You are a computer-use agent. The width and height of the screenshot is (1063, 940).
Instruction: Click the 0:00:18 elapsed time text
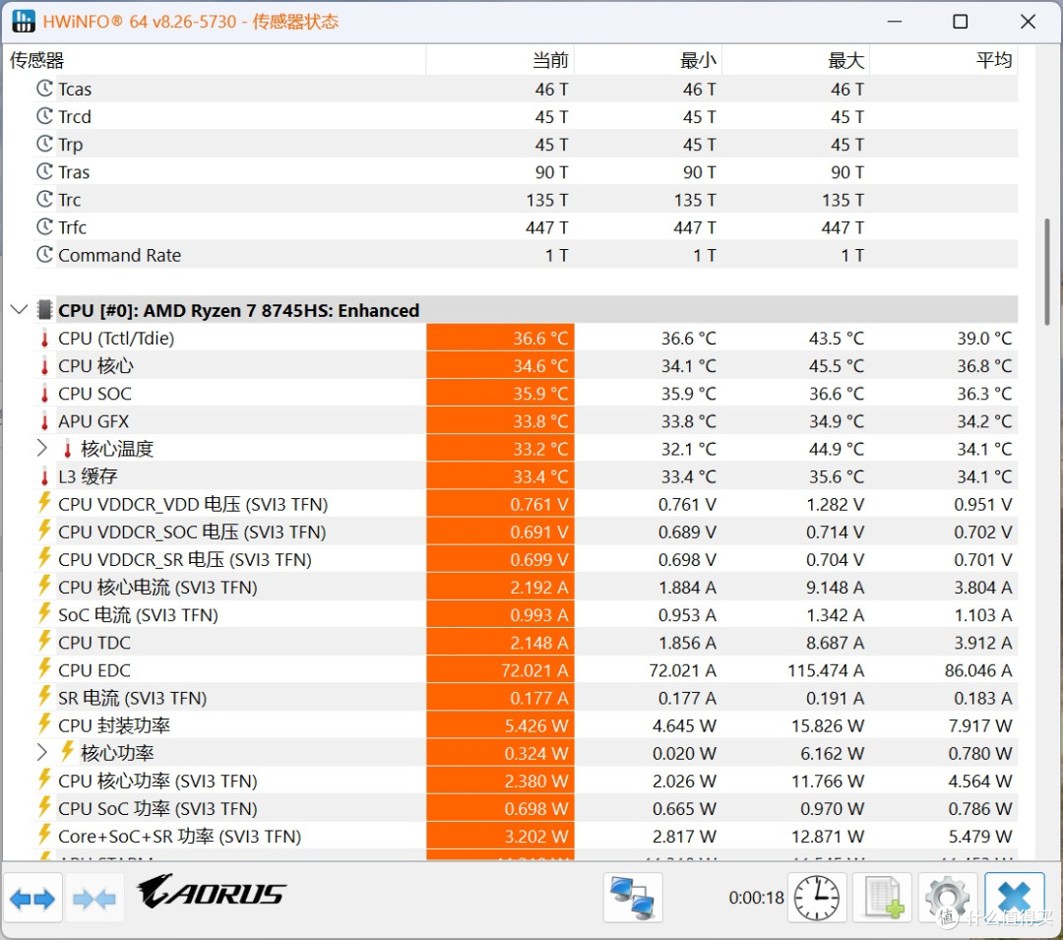[x=756, y=898]
